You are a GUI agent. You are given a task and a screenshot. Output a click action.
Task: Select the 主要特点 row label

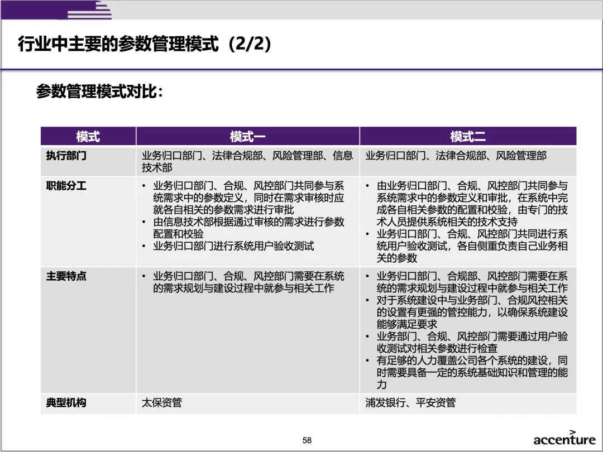click(x=66, y=276)
